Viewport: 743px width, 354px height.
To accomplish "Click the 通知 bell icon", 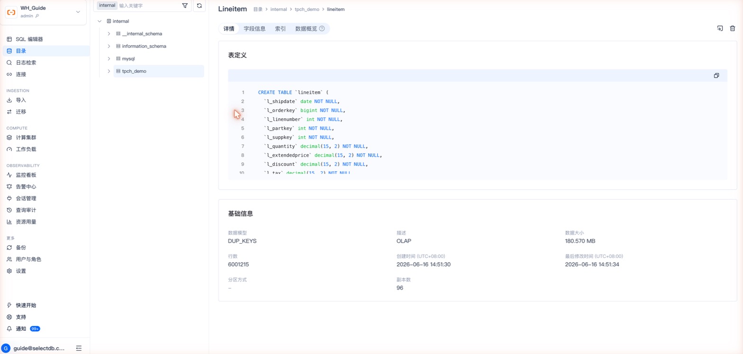I will click(x=9, y=329).
